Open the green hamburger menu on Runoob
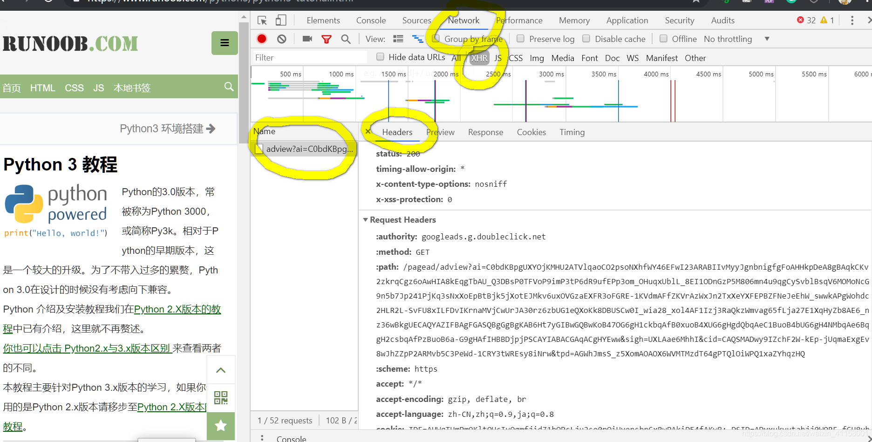The image size is (872, 442). [225, 43]
